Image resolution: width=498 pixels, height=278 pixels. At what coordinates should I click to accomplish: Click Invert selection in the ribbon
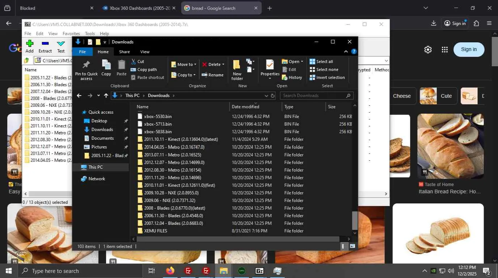[327, 77]
